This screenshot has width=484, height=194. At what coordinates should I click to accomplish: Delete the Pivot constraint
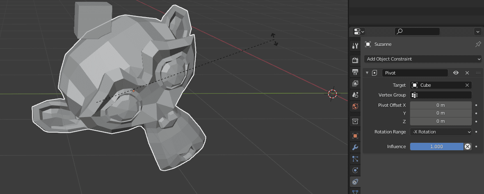pyautogui.click(x=467, y=73)
